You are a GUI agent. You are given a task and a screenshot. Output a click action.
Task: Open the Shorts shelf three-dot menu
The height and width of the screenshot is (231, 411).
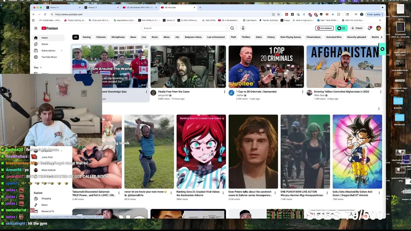[x=379, y=109]
